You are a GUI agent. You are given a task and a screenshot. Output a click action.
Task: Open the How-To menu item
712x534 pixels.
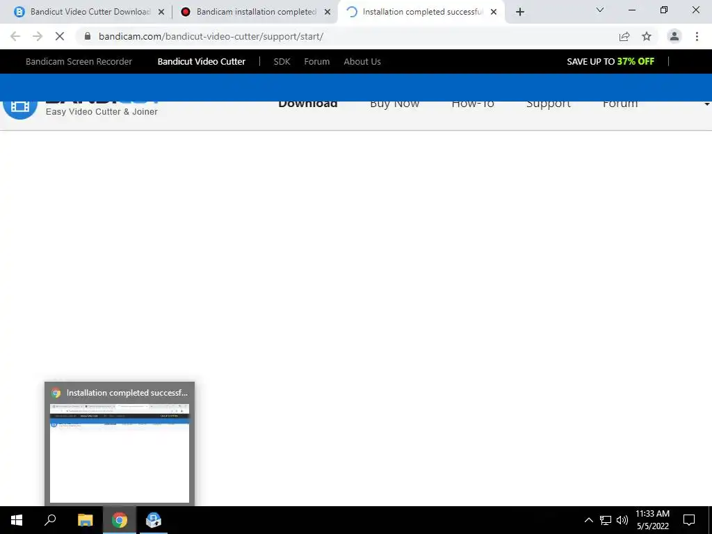(x=473, y=104)
